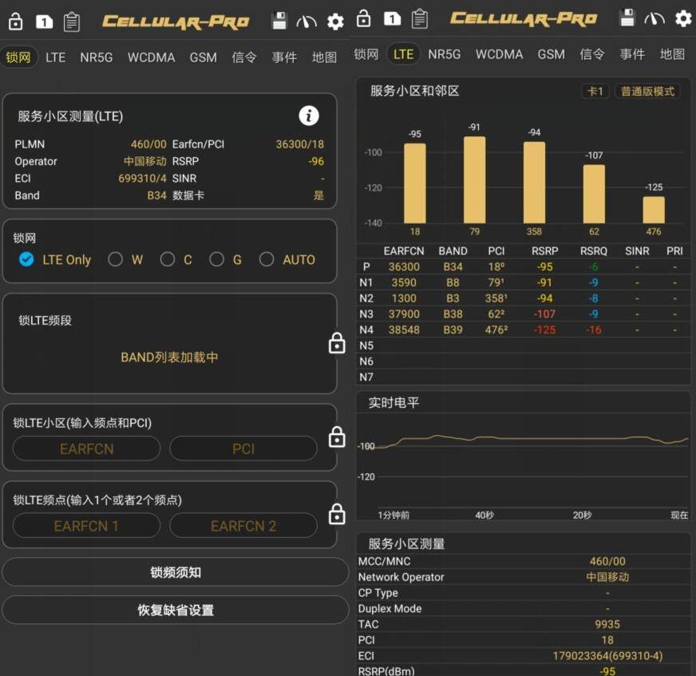This screenshot has height=676, width=696.
Task: Open the 地图 map tab
Action: [x=323, y=57]
